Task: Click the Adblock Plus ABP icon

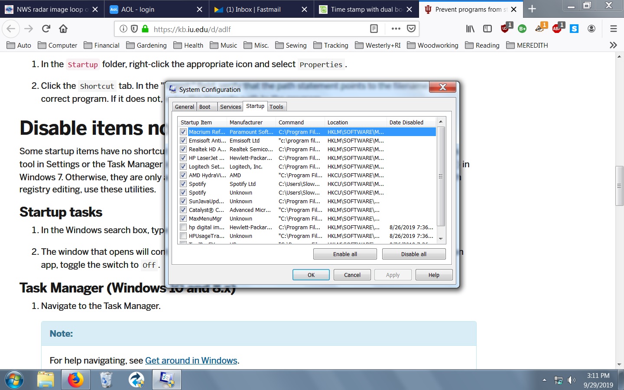Action: [x=558, y=28]
